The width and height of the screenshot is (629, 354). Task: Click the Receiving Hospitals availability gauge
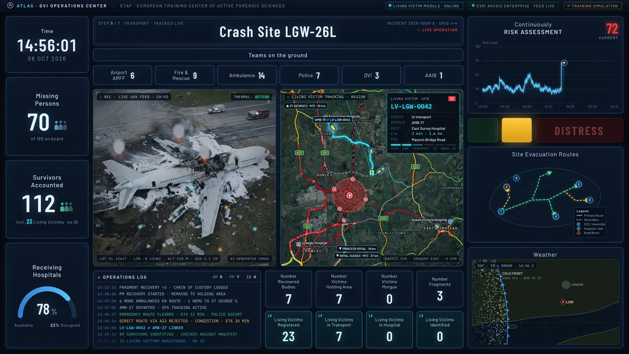tap(47, 302)
